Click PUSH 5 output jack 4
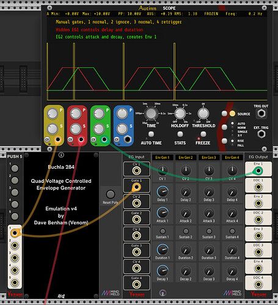 [x=15, y=270]
